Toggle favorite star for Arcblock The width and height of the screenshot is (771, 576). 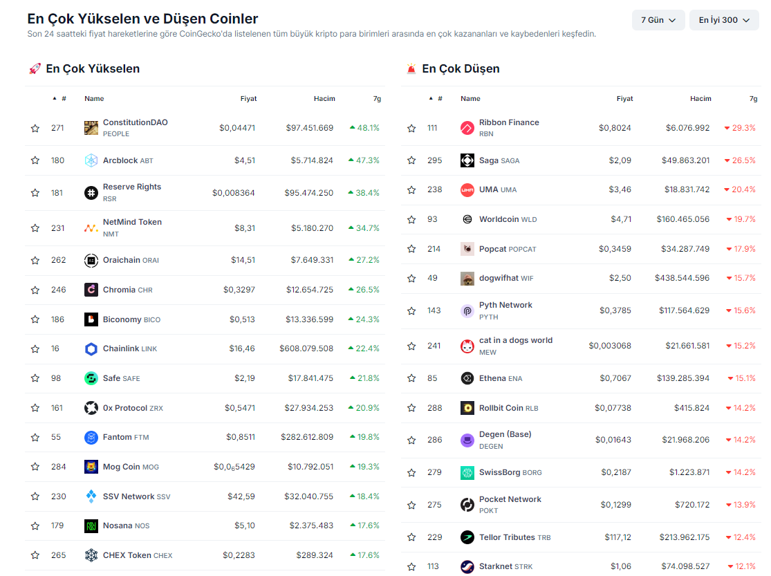(x=35, y=160)
